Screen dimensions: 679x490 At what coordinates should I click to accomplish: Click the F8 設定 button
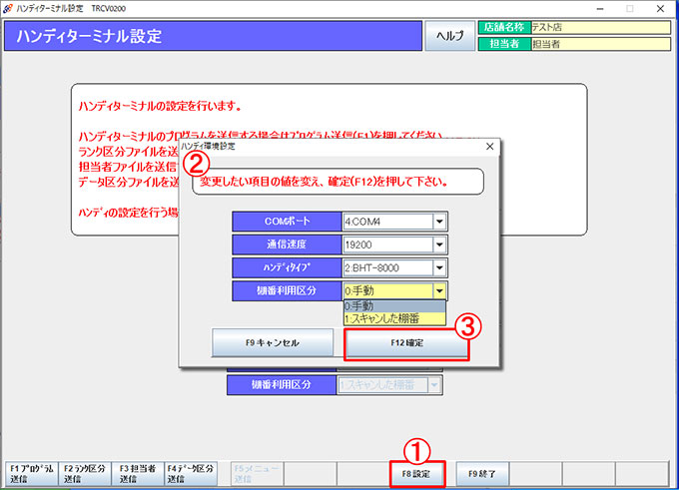[x=416, y=474]
